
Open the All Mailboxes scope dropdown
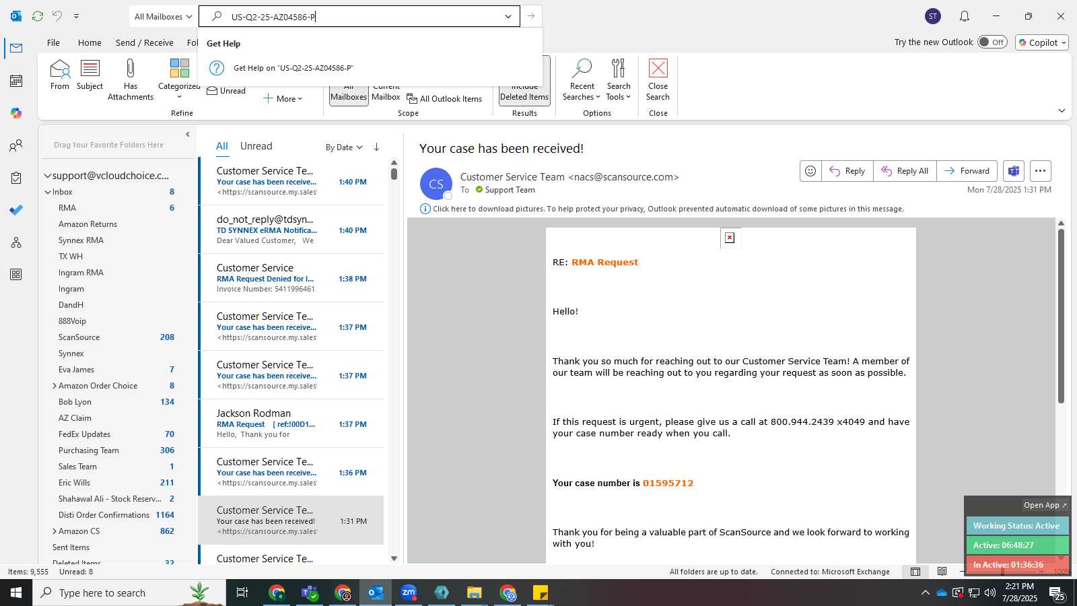click(x=164, y=16)
